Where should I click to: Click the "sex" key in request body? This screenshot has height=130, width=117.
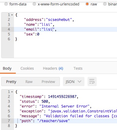pyautogui.click(x=29, y=34)
